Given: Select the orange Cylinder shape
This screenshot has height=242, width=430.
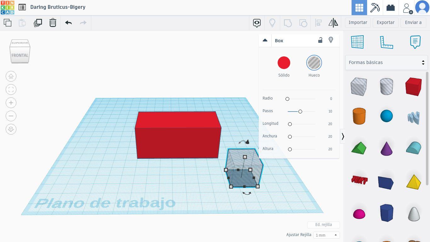Looking at the screenshot, I should click(x=359, y=116).
